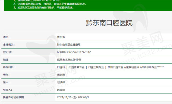172x104 pixels.
Task: Click the 口腔正畸专业 entry
Action: [96, 67]
